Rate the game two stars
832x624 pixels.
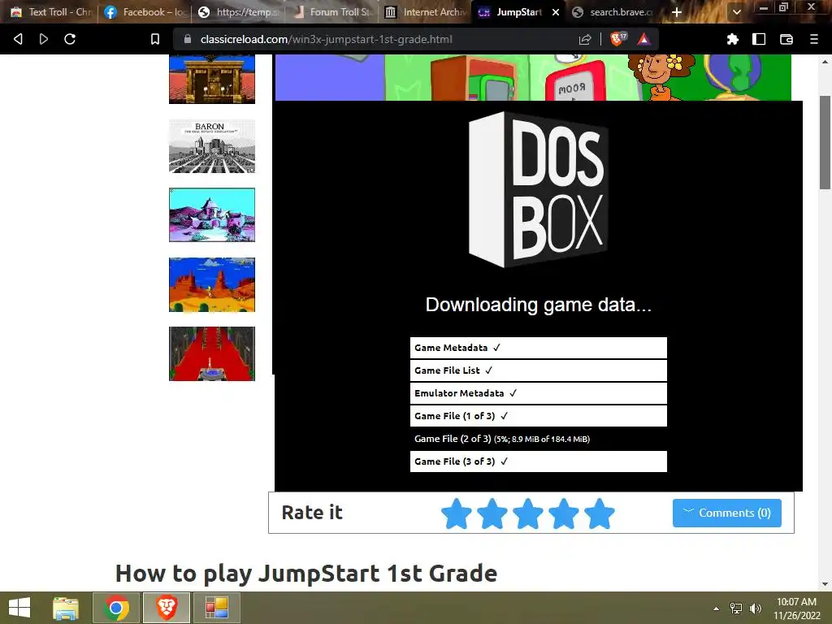pyautogui.click(x=492, y=513)
